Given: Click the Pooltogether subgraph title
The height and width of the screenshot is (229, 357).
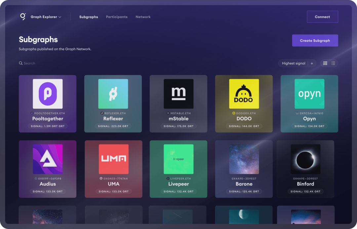Looking at the screenshot, I should pos(48,118).
